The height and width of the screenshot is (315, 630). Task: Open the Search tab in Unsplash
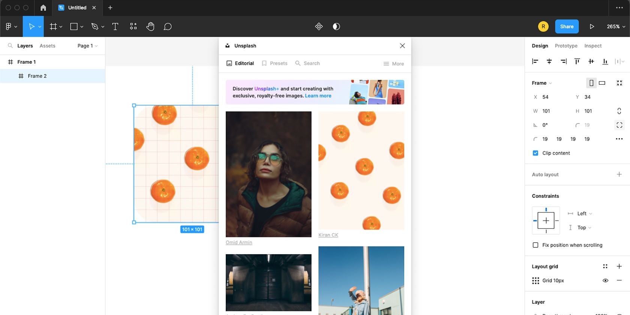[x=307, y=63]
